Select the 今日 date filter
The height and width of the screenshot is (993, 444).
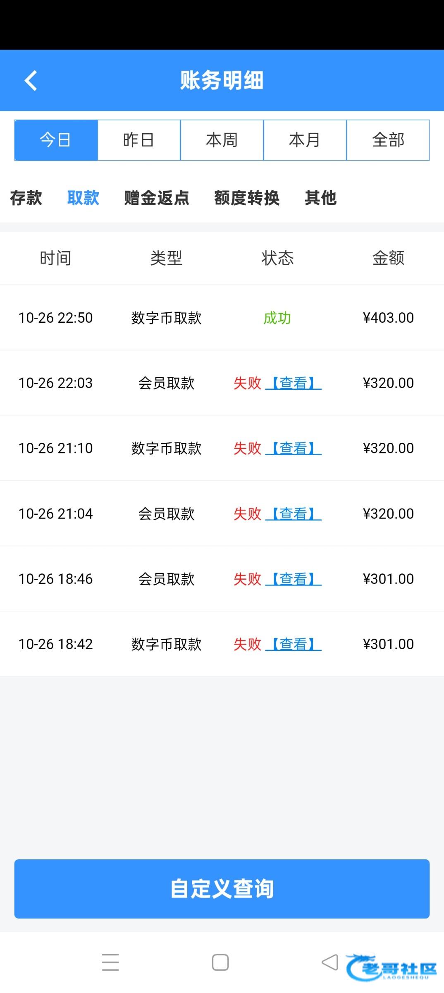click(56, 140)
